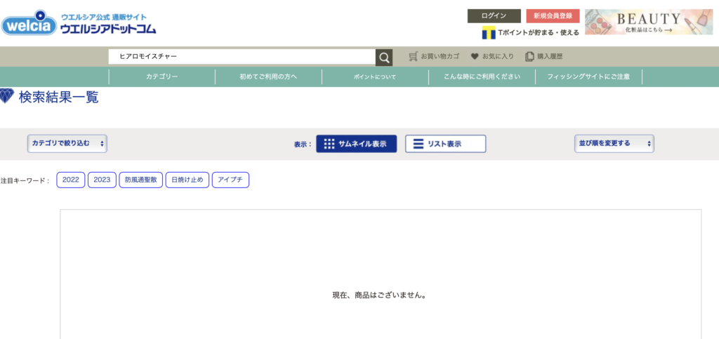The image size is (719, 339).
Task: Click the search magnifier button
Action: click(x=384, y=58)
